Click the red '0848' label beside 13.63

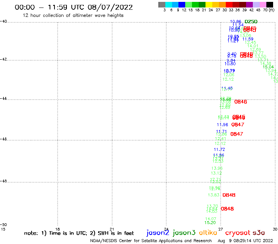[229, 195]
